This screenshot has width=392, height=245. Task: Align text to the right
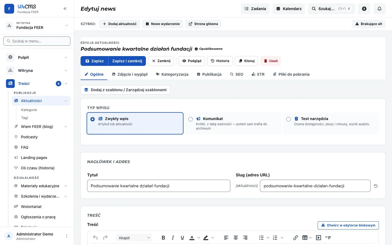[x=245, y=238]
